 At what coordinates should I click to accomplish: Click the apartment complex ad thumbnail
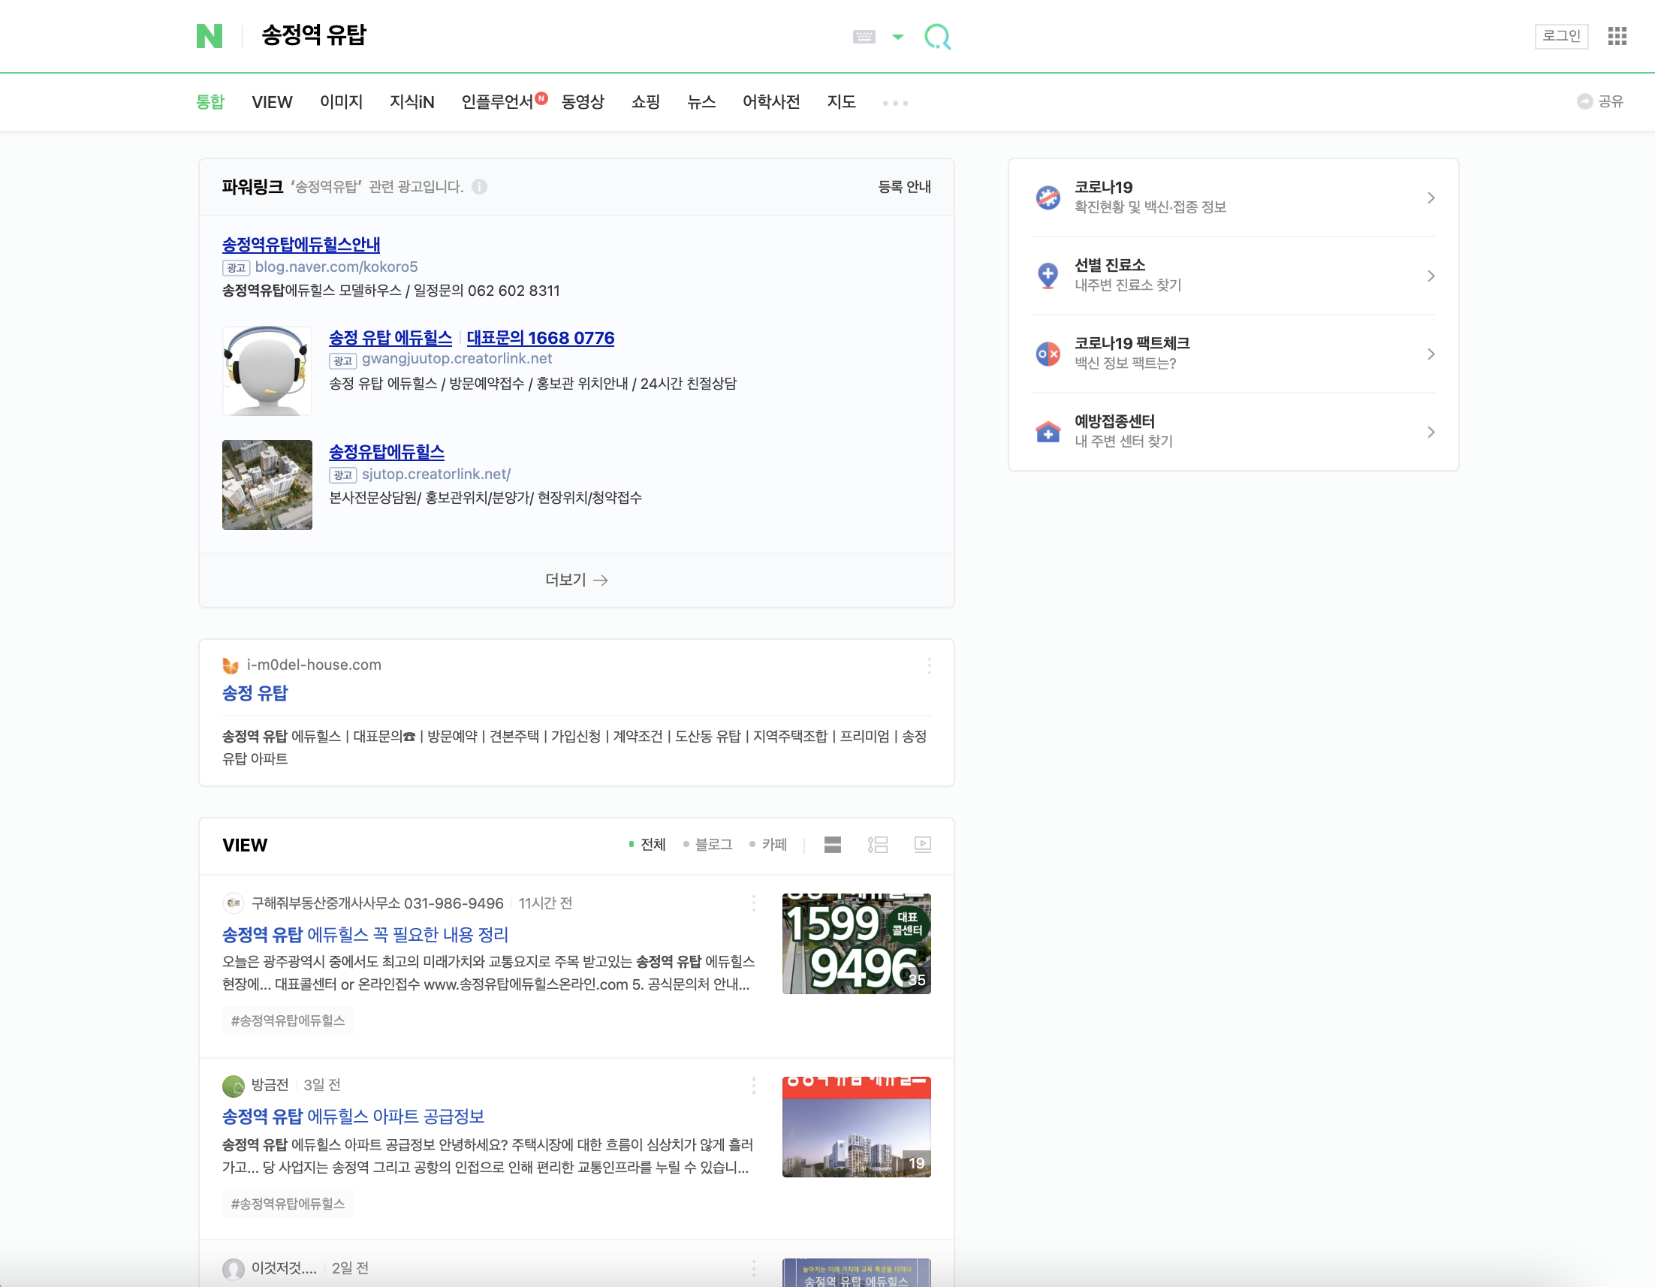point(267,484)
